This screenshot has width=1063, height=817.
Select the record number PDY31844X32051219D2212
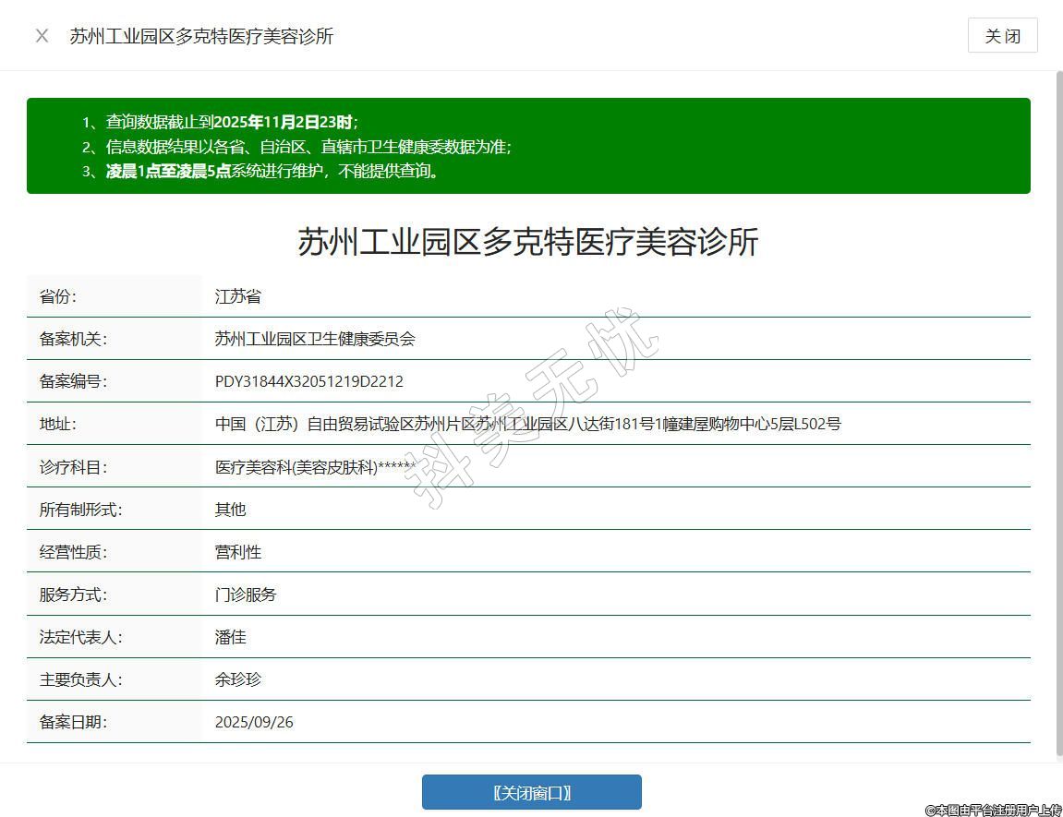click(308, 381)
